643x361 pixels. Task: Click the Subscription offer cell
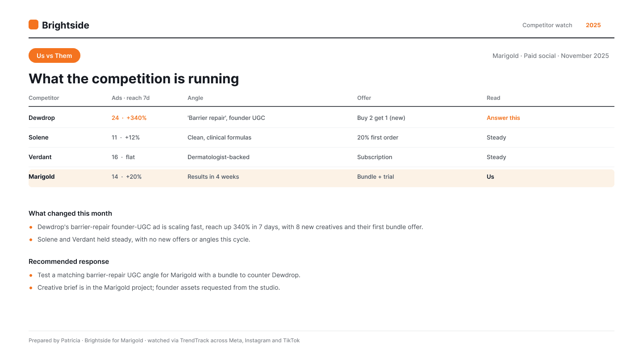coord(375,157)
